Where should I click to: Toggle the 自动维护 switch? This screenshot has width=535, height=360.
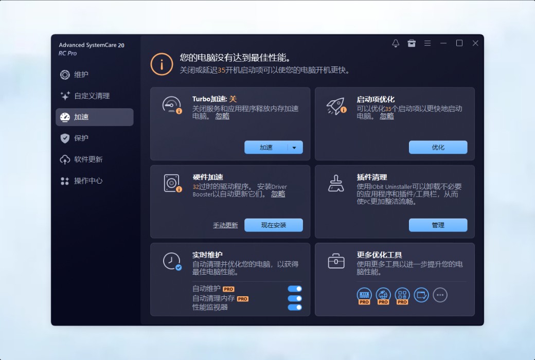pos(295,289)
